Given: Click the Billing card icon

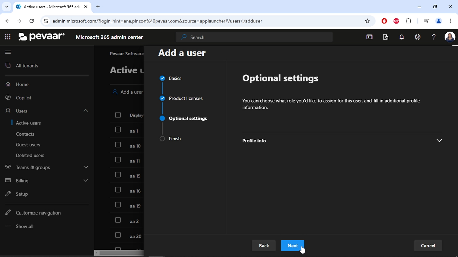Looking at the screenshot, I should coord(8,180).
